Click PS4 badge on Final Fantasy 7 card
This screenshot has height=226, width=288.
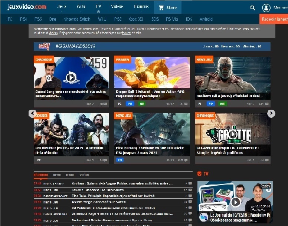point(120,160)
